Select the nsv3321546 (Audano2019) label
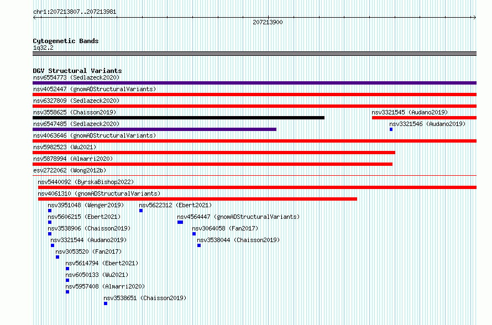 coord(427,124)
